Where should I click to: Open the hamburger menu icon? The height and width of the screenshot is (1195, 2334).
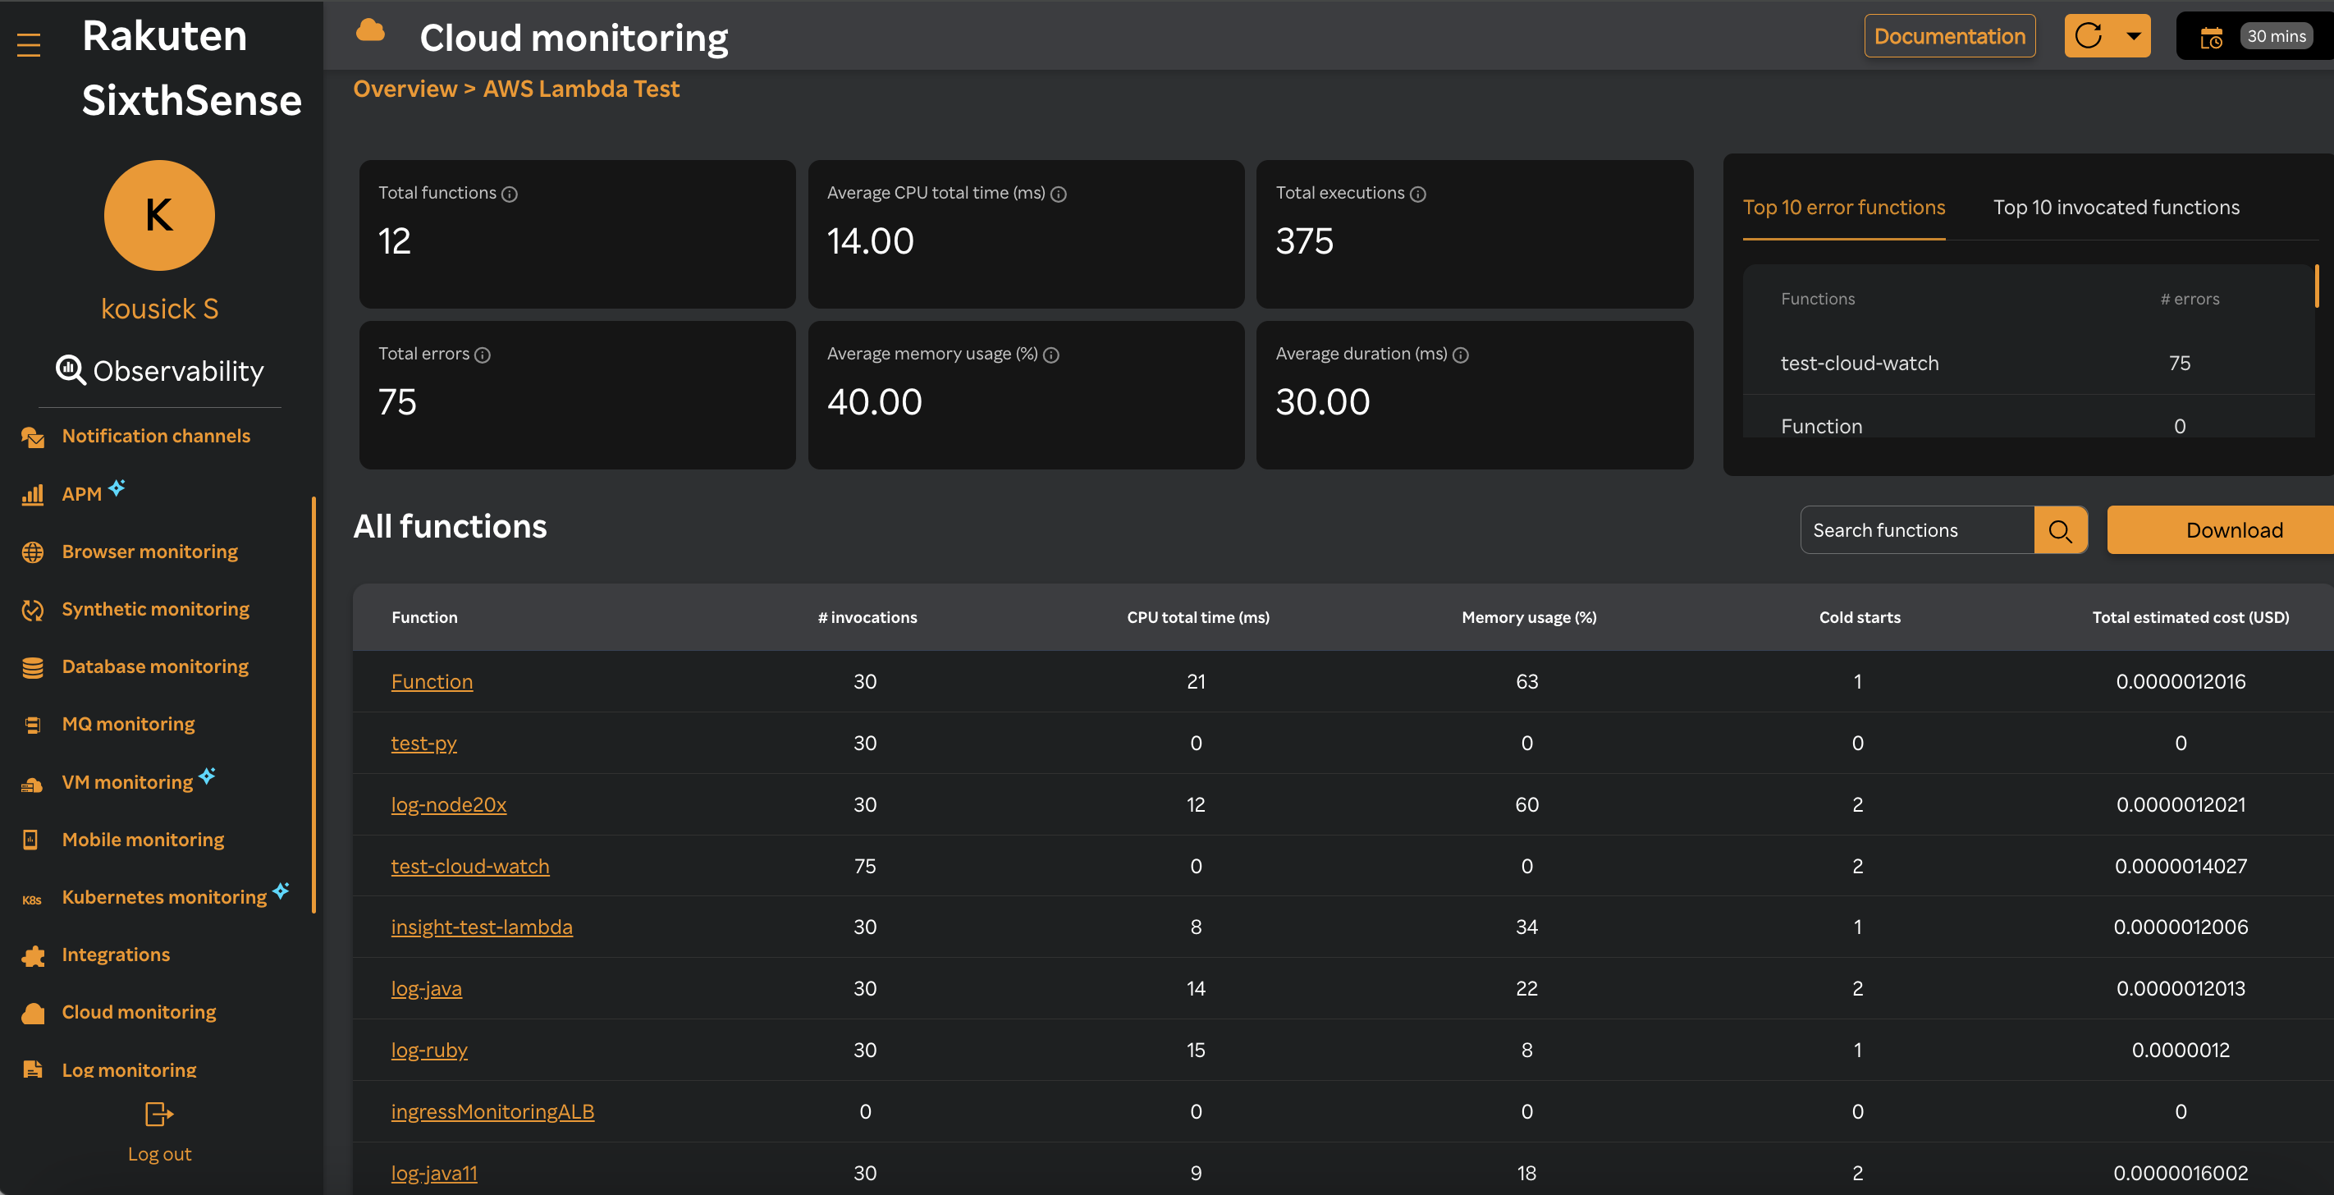pos(29,43)
